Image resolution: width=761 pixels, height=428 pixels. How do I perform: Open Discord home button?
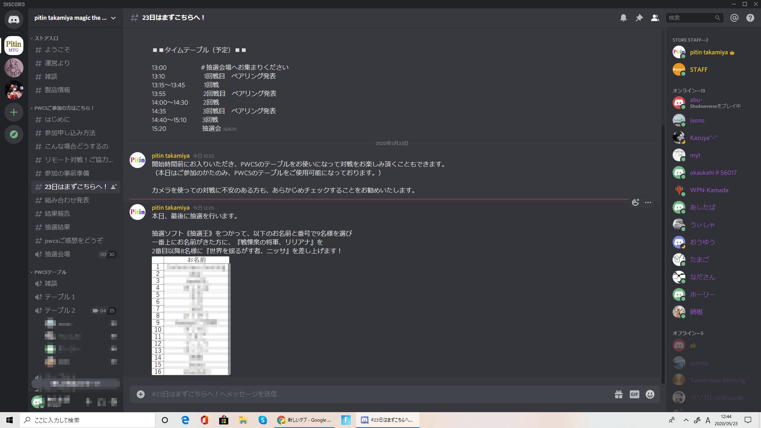[x=13, y=19]
